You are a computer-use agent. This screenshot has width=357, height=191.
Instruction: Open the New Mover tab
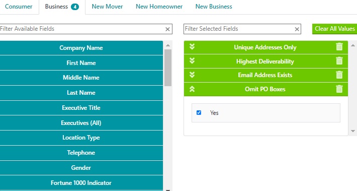107,7
